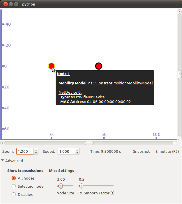Click the highlighted Node 1 circle

click(x=52, y=66)
